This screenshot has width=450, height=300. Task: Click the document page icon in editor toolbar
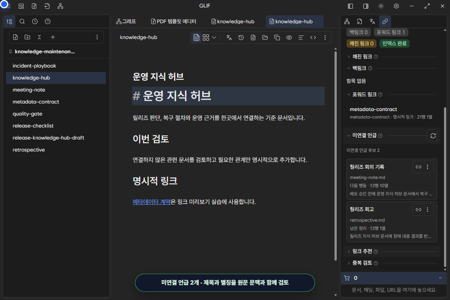click(x=253, y=37)
